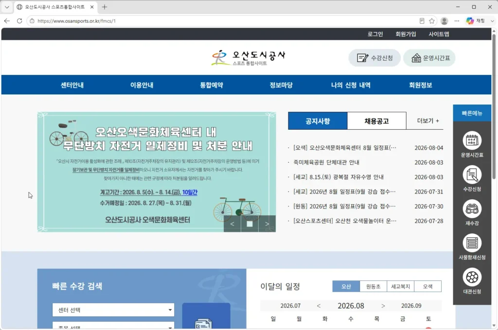Go to the next month arrow in 이달의 일정
Image resolution: width=498 pixels, height=330 pixels.
click(x=383, y=306)
